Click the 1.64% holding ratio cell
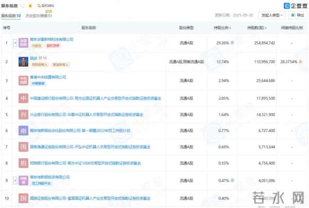 point(224,114)
